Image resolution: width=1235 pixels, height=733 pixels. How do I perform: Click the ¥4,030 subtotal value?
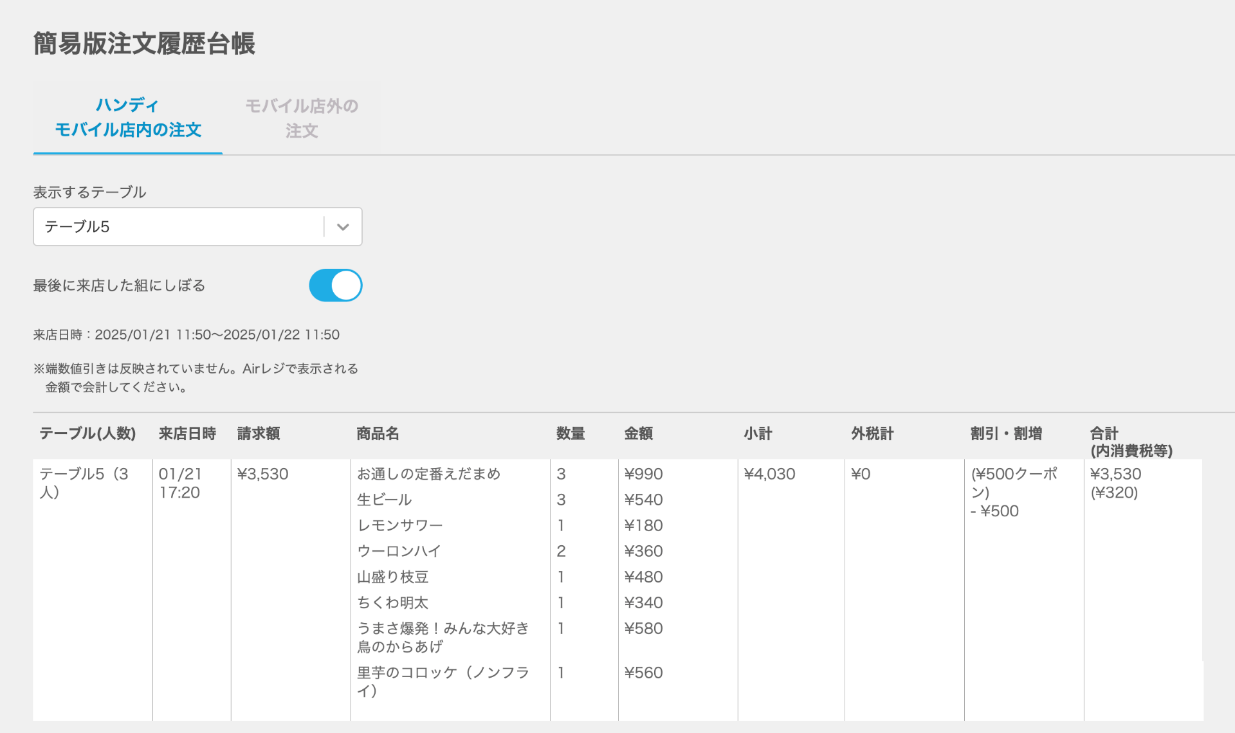[769, 474]
